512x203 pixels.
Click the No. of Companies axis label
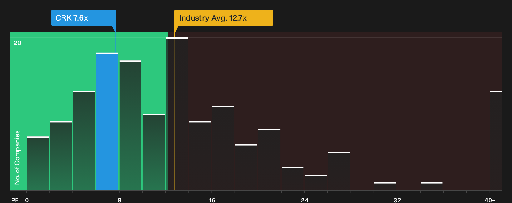pos(17,157)
